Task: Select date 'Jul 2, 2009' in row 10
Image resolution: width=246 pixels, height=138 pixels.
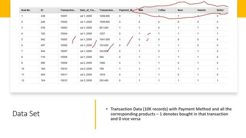Action: (x=86, y=69)
